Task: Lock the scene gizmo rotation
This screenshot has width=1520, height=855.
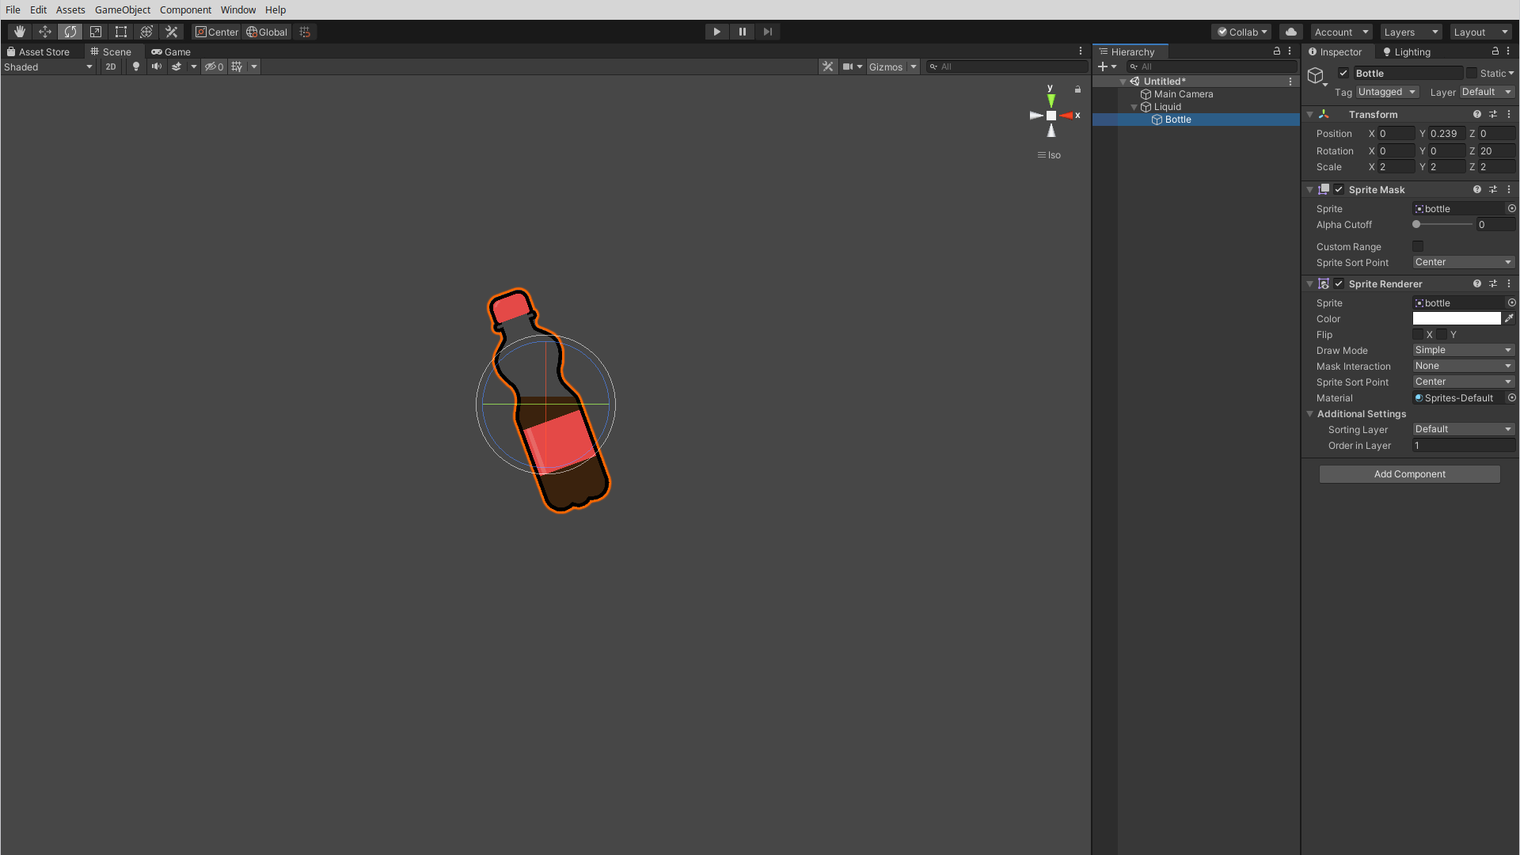Action: tap(1077, 89)
